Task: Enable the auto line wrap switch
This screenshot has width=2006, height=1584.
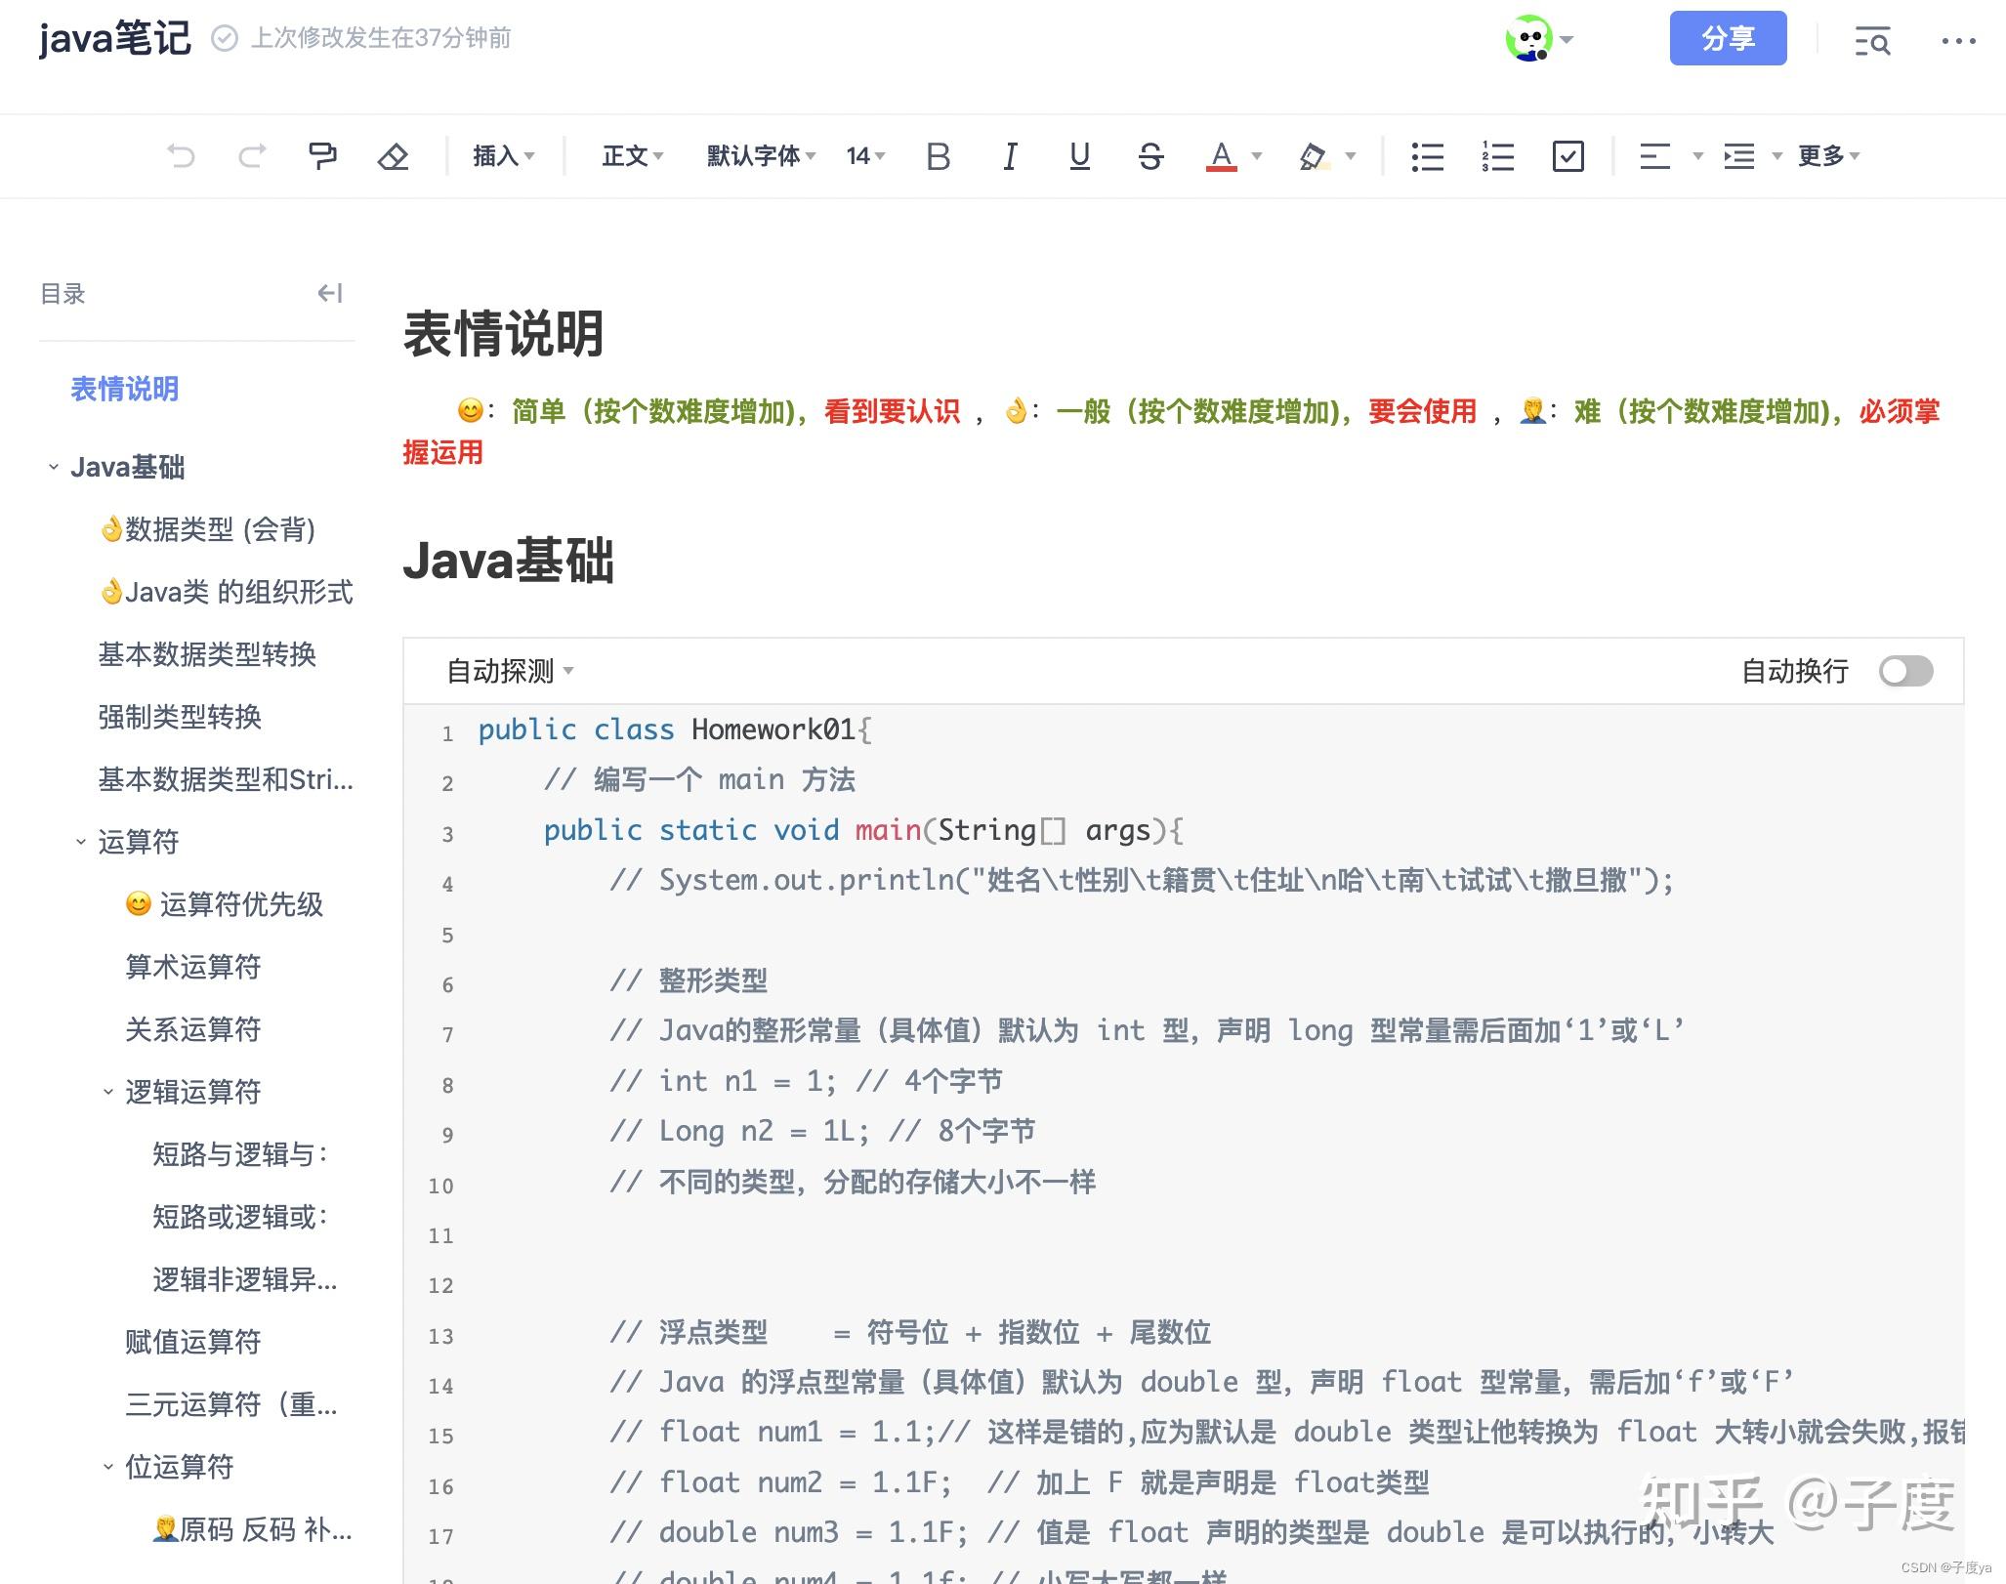Action: point(1905,671)
